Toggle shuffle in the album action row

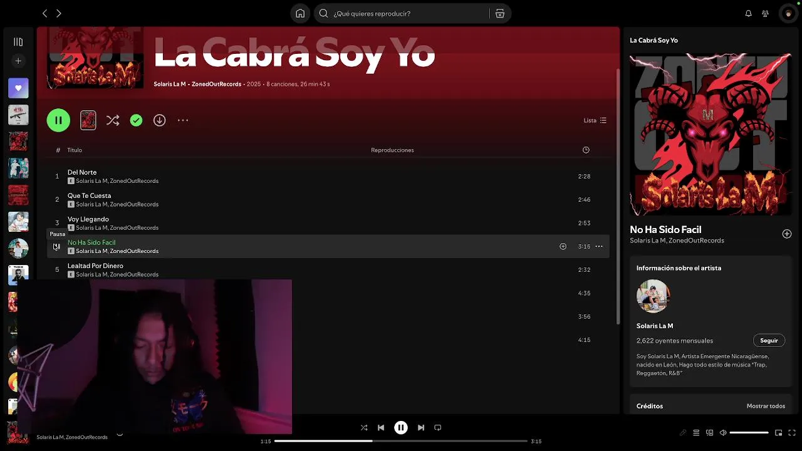[x=113, y=120]
